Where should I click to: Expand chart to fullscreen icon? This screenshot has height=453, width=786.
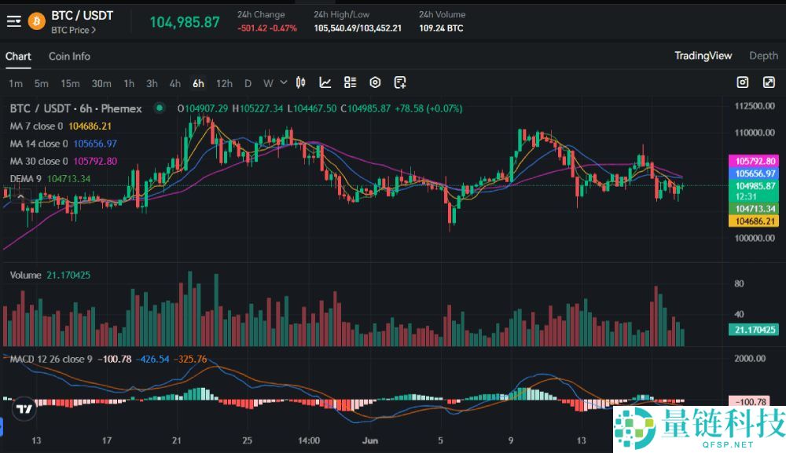point(769,82)
